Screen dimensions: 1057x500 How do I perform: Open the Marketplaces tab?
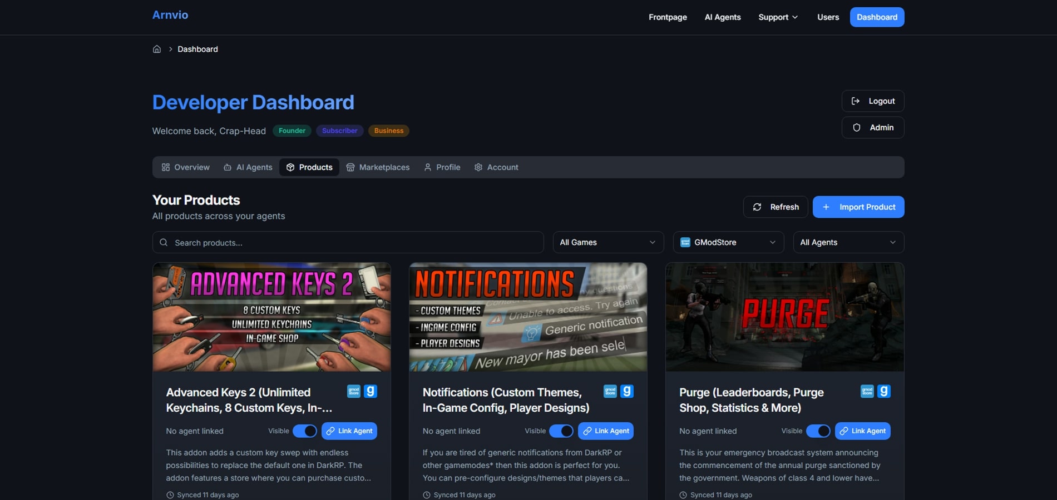tap(378, 167)
